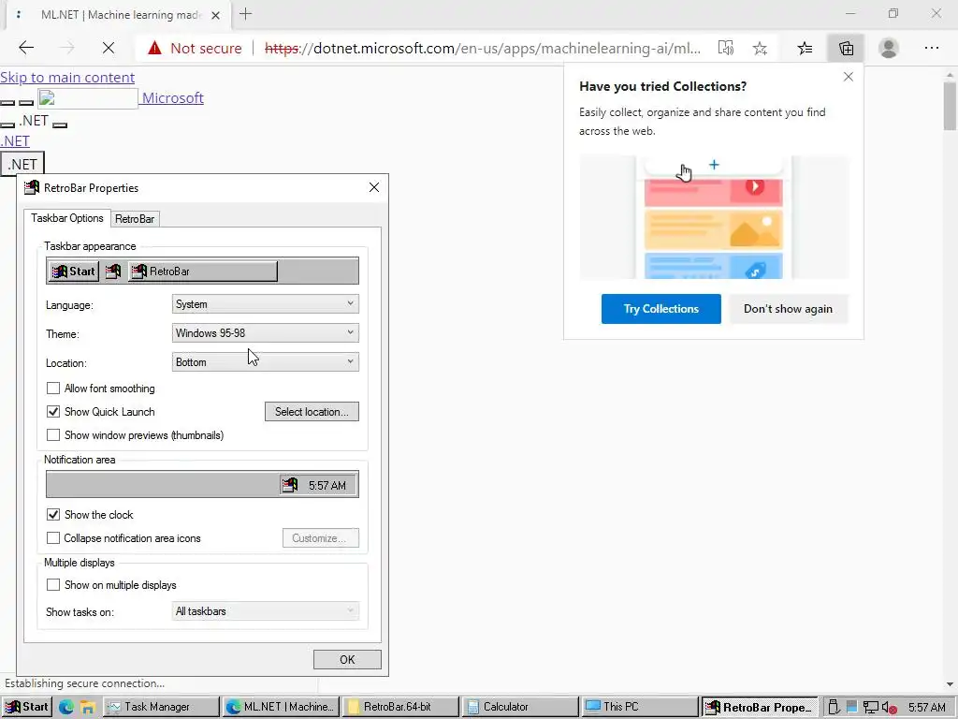Switch to the RetroBar tab
Screen dimensions: 958x719
tap(135, 219)
